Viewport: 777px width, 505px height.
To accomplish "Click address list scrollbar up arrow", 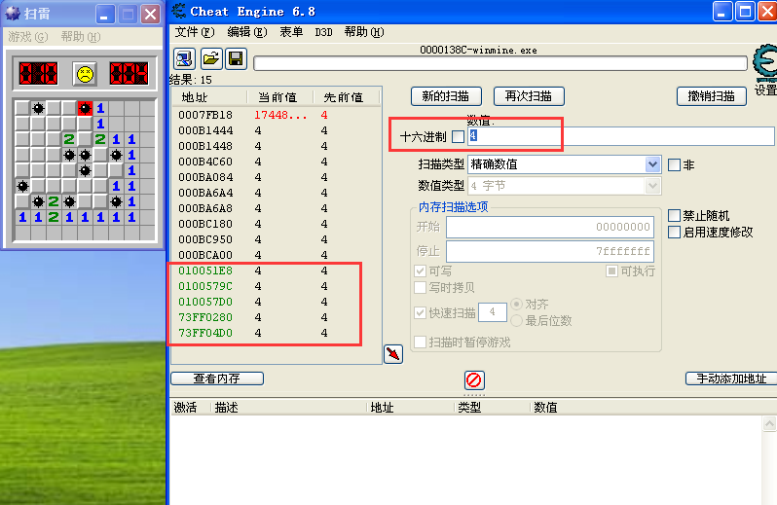I will (769, 424).
